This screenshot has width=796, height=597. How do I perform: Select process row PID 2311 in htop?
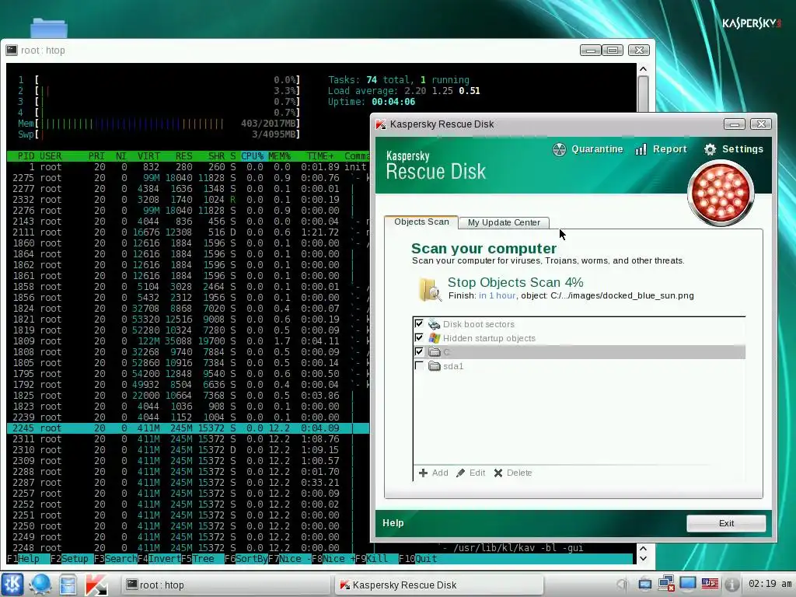pyautogui.click(x=188, y=439)
